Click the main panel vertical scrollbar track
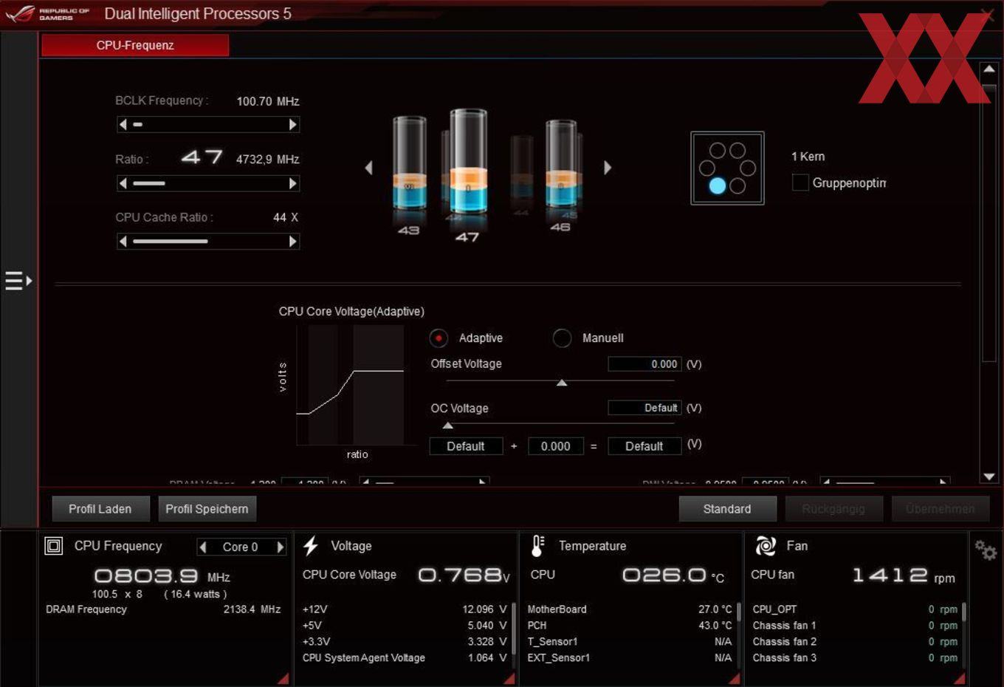The height and width of the screenshot is (687, 1004). 989,273
